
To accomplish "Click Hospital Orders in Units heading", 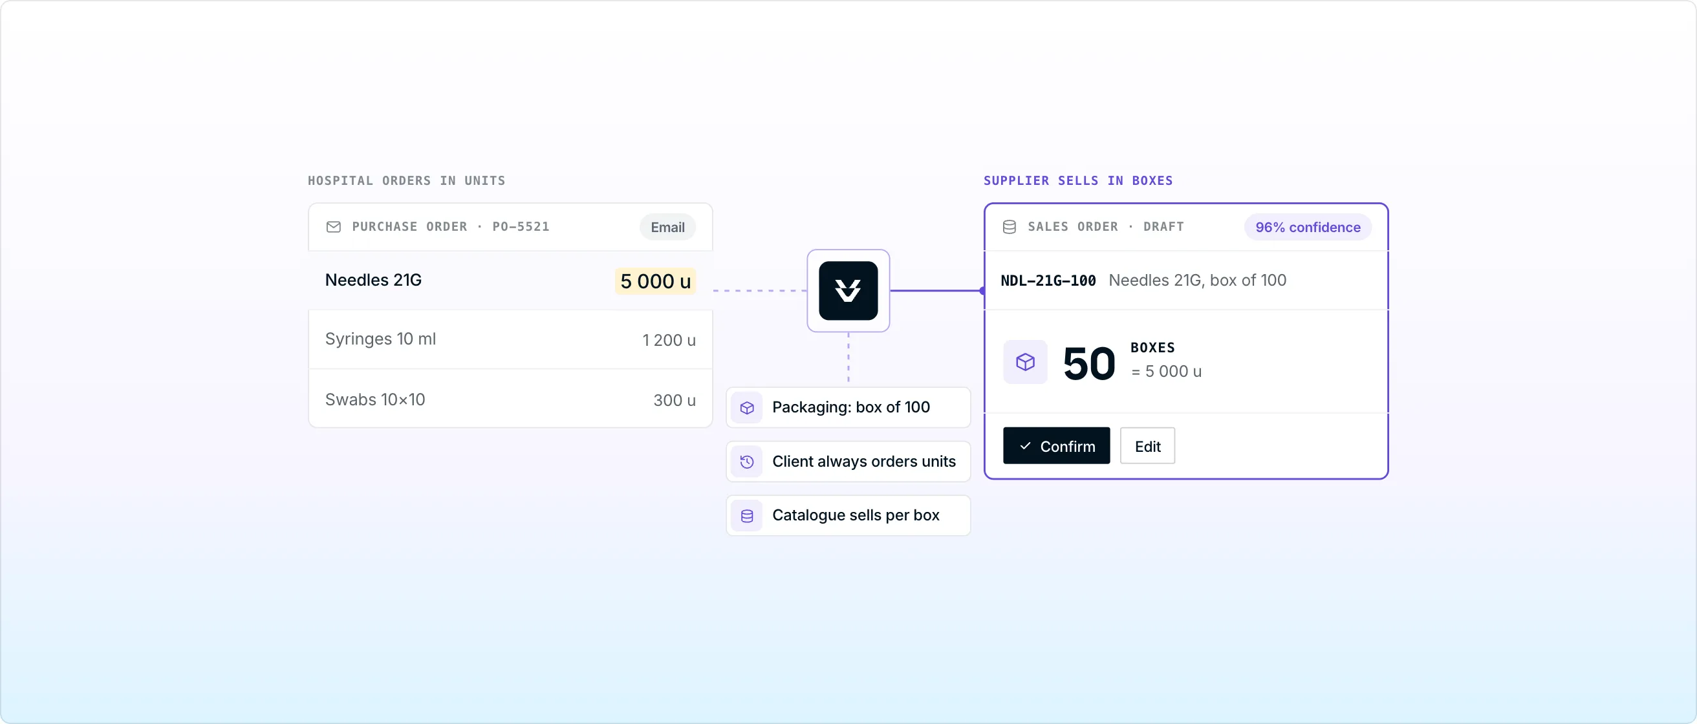I will pyautogui.click(x=406, y=181).
